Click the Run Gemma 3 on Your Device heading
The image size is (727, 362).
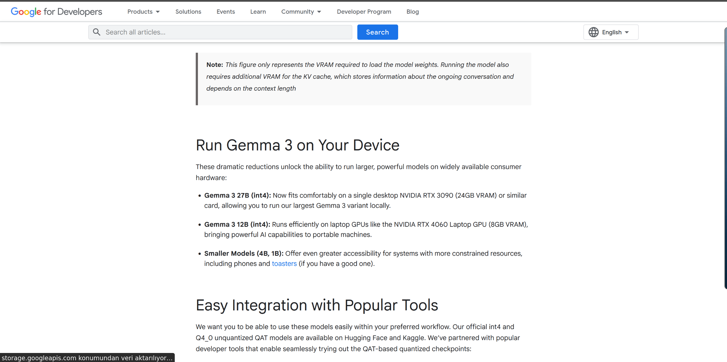(x=297, y=145)
